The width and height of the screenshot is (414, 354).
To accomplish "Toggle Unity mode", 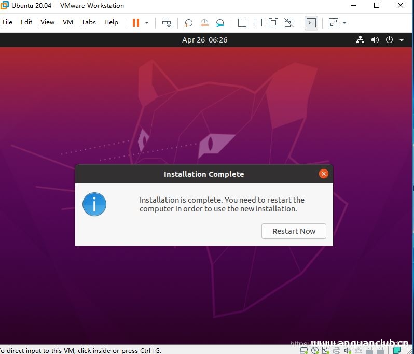I will 289,23.
